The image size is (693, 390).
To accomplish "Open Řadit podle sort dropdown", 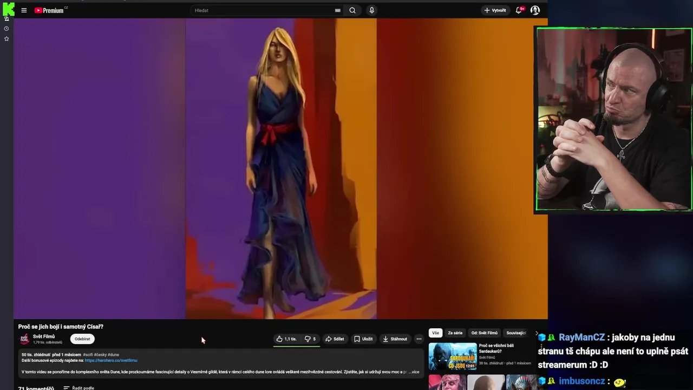I will click(79, 388).
